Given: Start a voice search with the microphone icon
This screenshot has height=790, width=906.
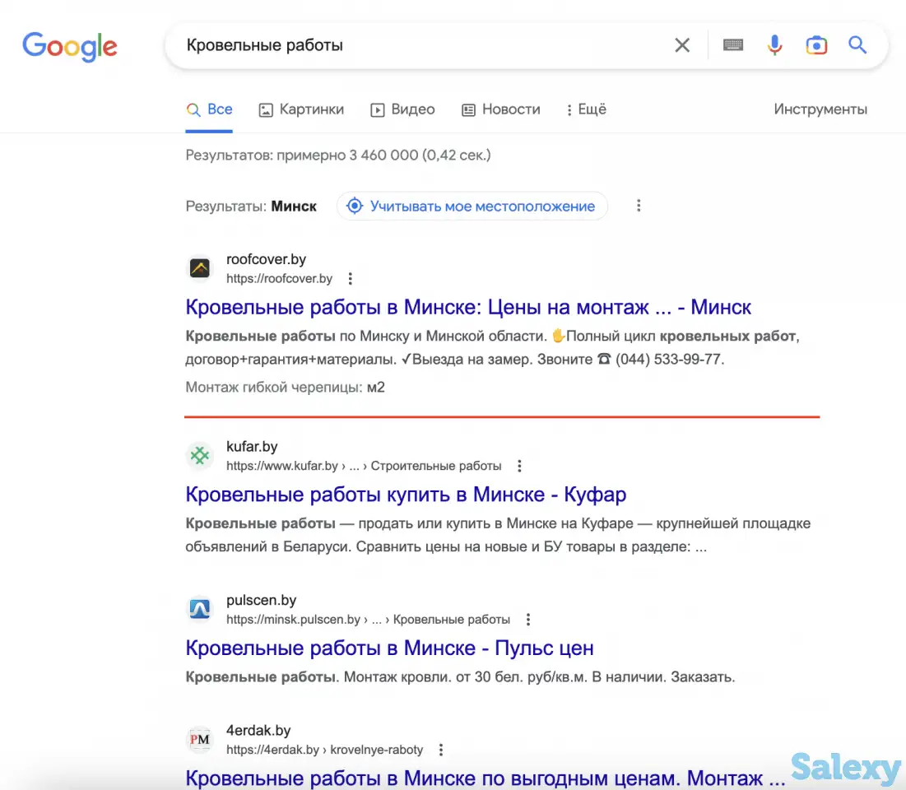Looking at the screenshot, I should tap(774, 45).
